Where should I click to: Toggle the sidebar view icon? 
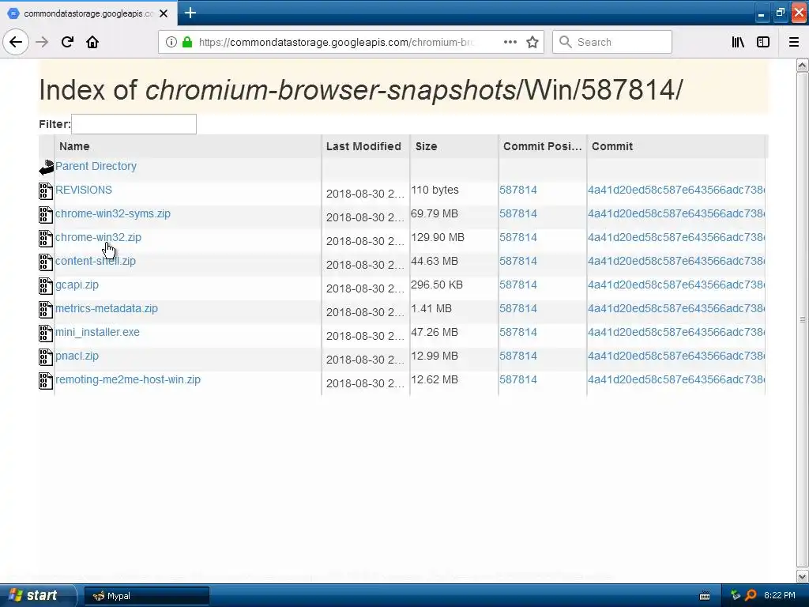click(763, 42)
